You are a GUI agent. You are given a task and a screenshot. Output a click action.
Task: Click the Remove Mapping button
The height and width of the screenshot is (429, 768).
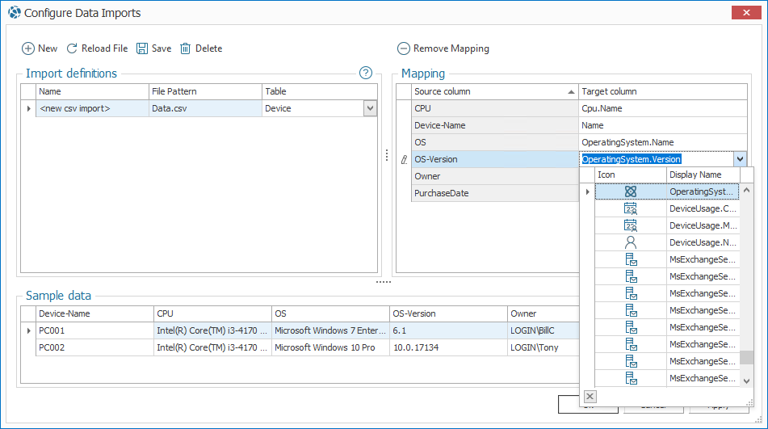(x=443, y=48)
